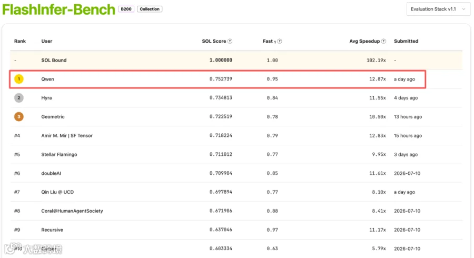474x258 pixels.
Task: Click the bronze rank 3 medal icon
Action: [x=19, y=116]
